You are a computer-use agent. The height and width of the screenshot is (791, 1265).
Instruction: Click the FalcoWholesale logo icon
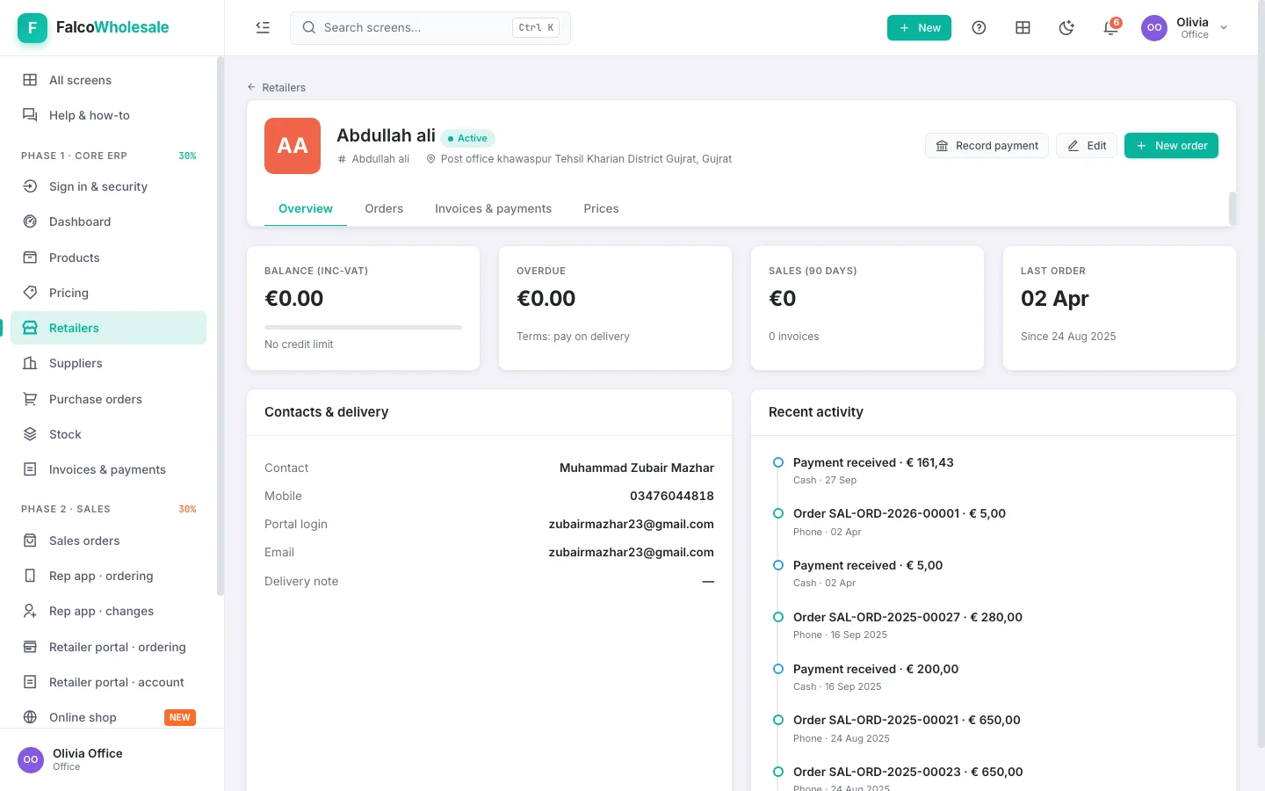tap(33, 27)
